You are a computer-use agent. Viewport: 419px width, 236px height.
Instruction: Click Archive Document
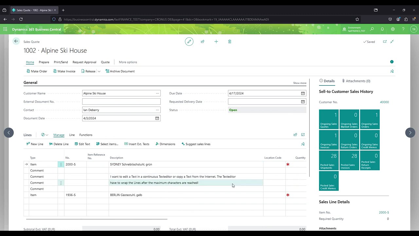(x=120, y=71)
